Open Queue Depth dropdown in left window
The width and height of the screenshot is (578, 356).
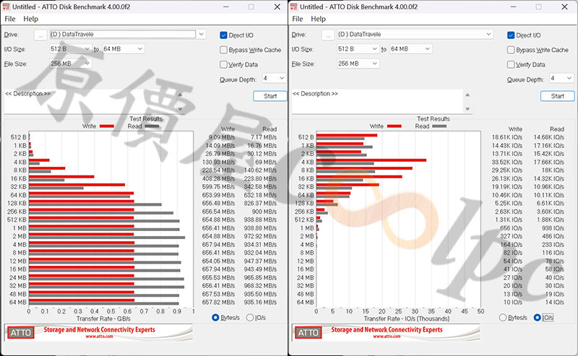pos(274,78)
